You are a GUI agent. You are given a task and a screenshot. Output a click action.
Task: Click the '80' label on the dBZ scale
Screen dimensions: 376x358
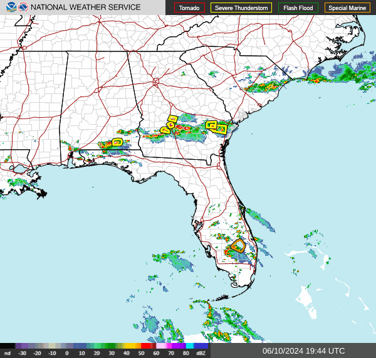pos(186,353)
